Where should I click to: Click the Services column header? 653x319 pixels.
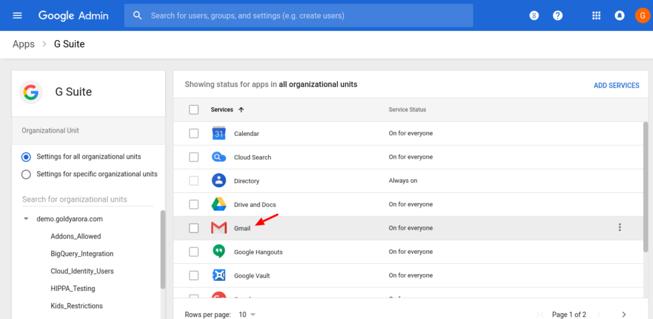(x=222, y=110)
